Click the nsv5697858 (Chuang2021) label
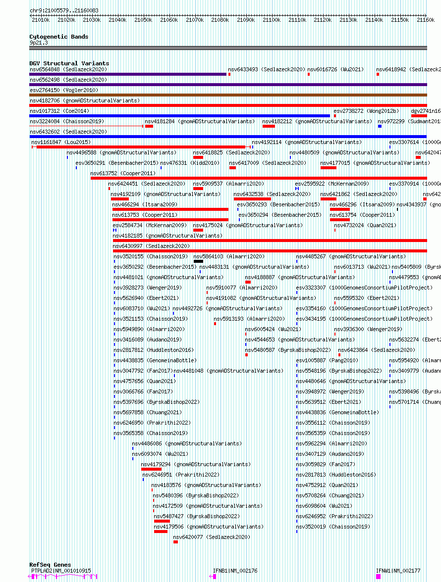Image resolution: width=441 pixels, height=582 pixels. pos(148,412)
